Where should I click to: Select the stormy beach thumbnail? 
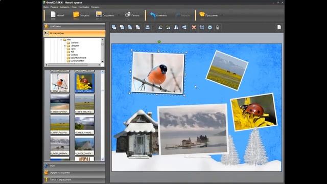point(60,104)
